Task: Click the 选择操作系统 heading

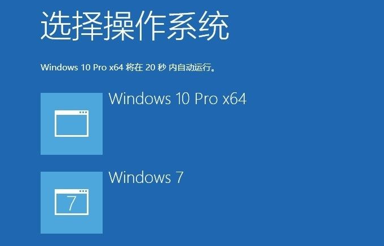Action: coord(135,26)
